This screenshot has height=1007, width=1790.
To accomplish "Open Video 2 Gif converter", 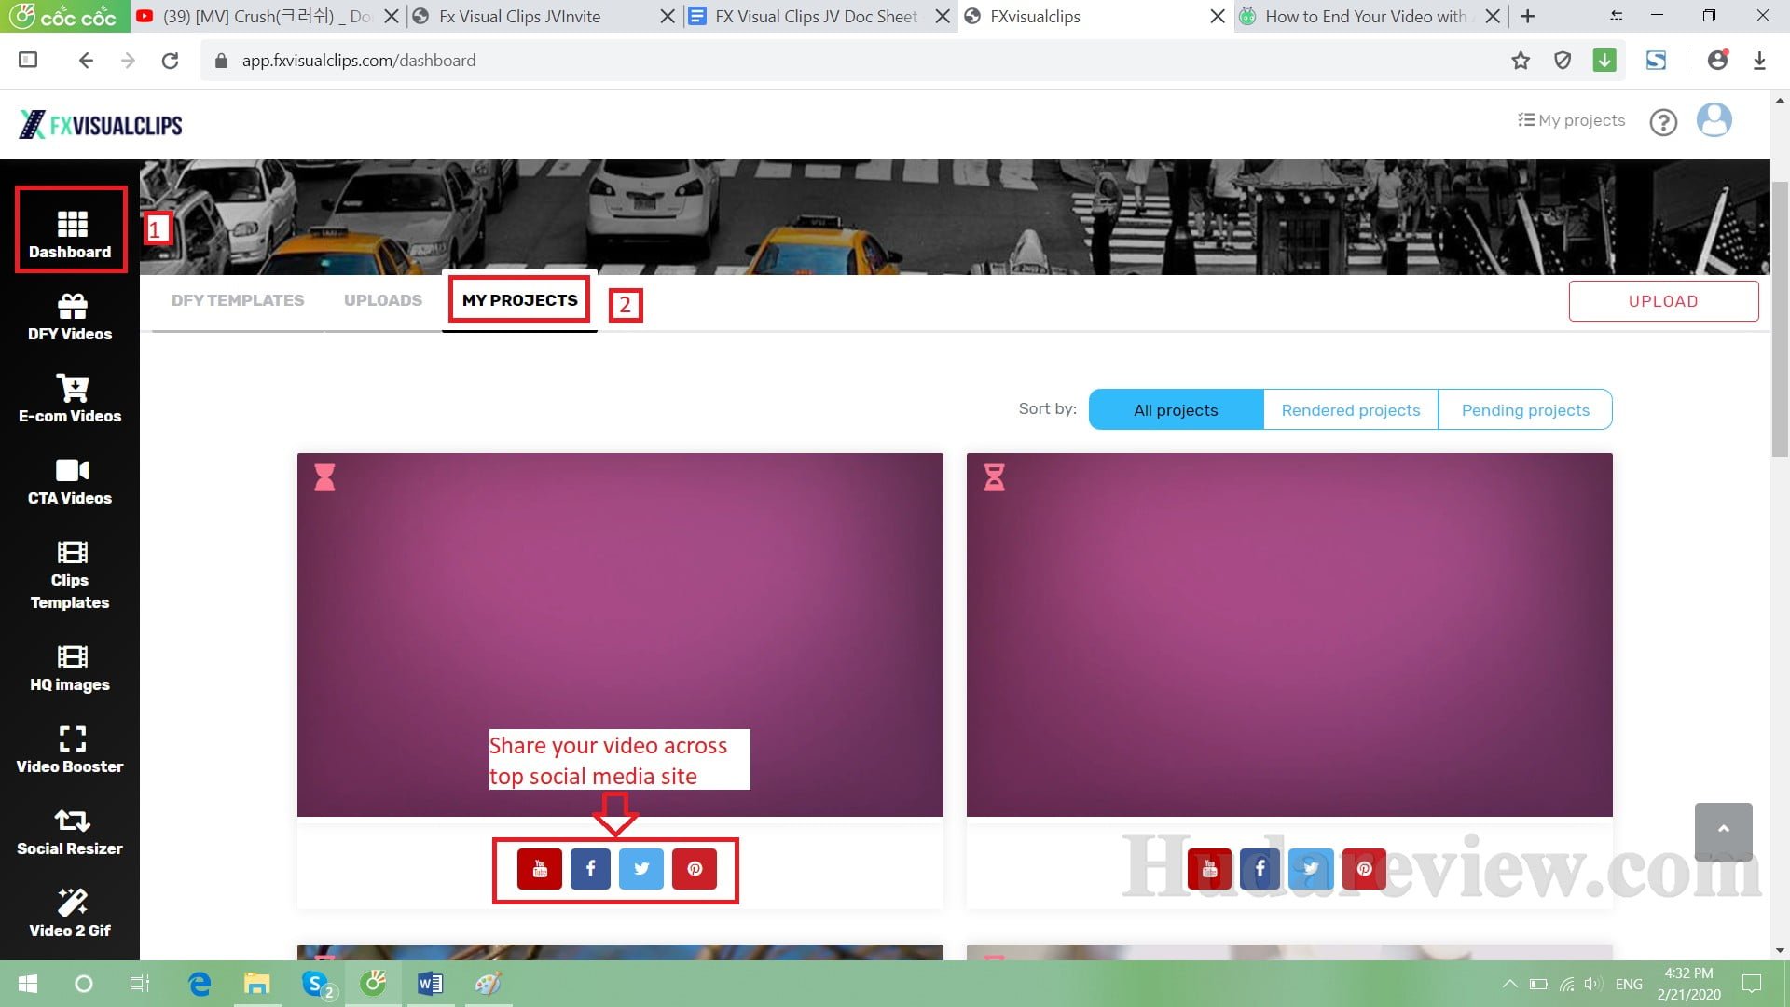I will click(x=70, y=913).
